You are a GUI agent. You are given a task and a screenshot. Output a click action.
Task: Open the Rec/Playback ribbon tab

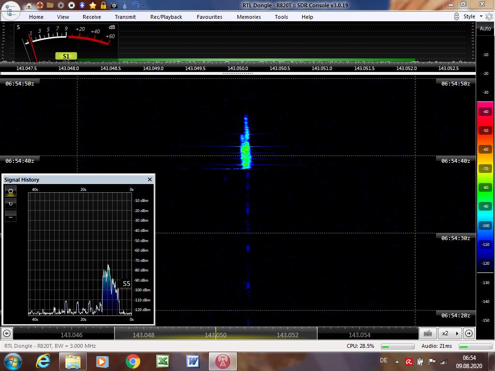click(x=166, y=17)
